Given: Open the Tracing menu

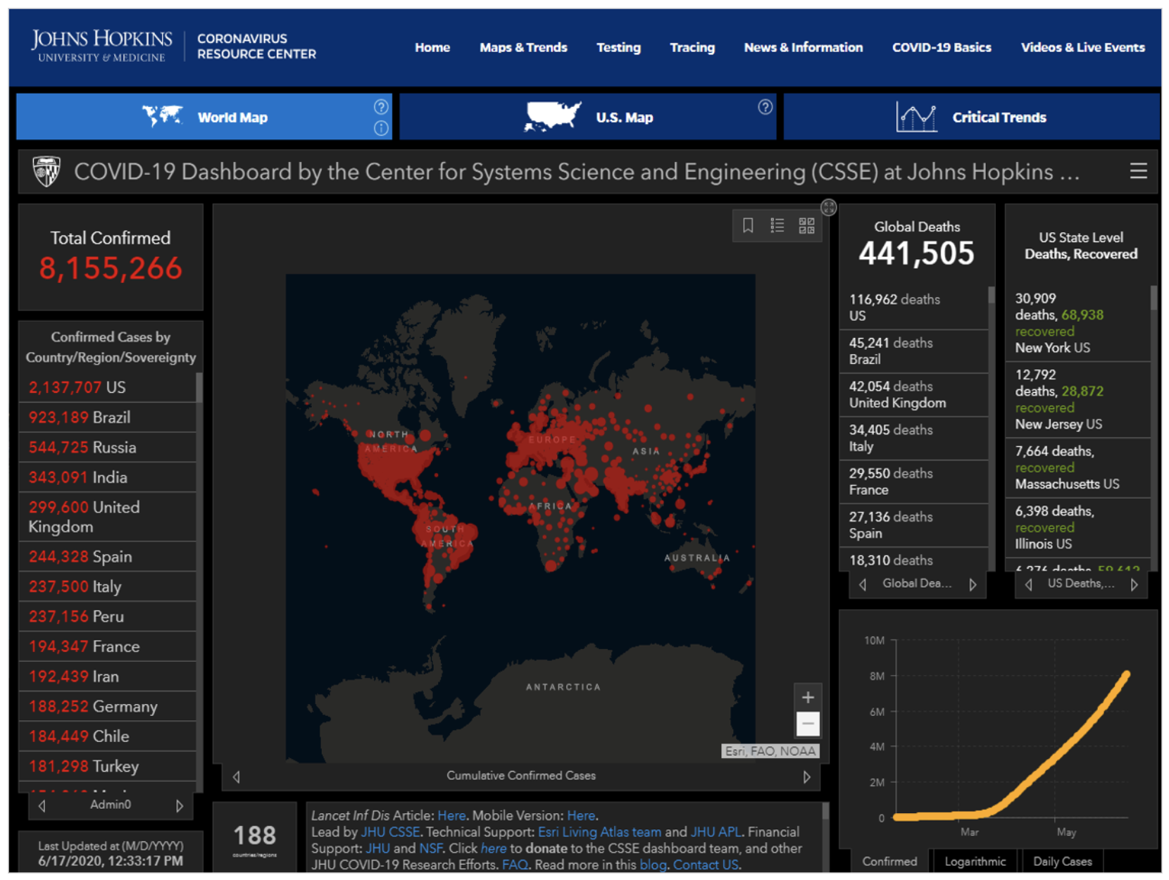Looking at the screenshot, I should (x=692, y=47).
